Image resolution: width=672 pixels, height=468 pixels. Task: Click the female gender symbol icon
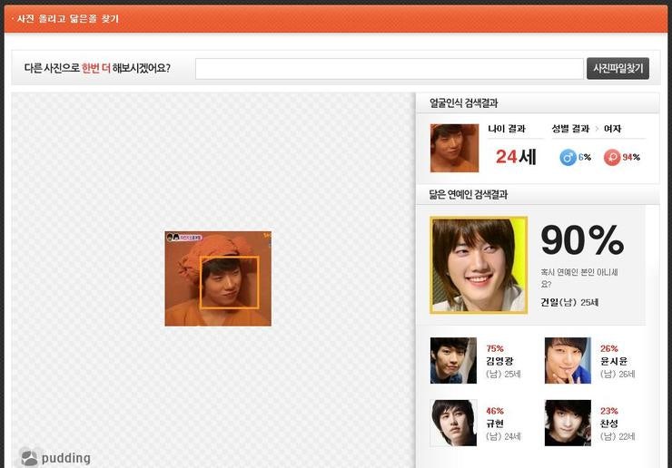(612, 157)
